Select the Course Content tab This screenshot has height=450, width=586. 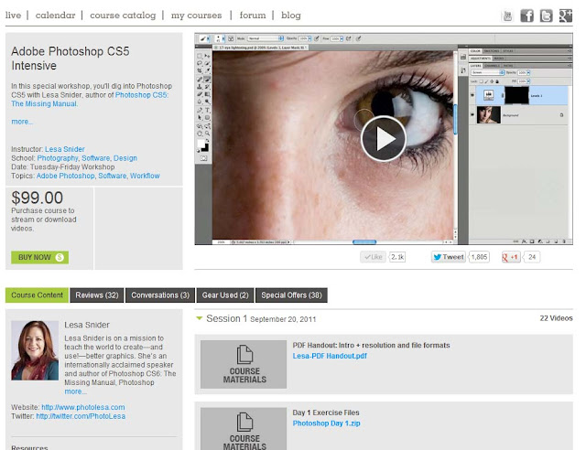pos(37,295)
